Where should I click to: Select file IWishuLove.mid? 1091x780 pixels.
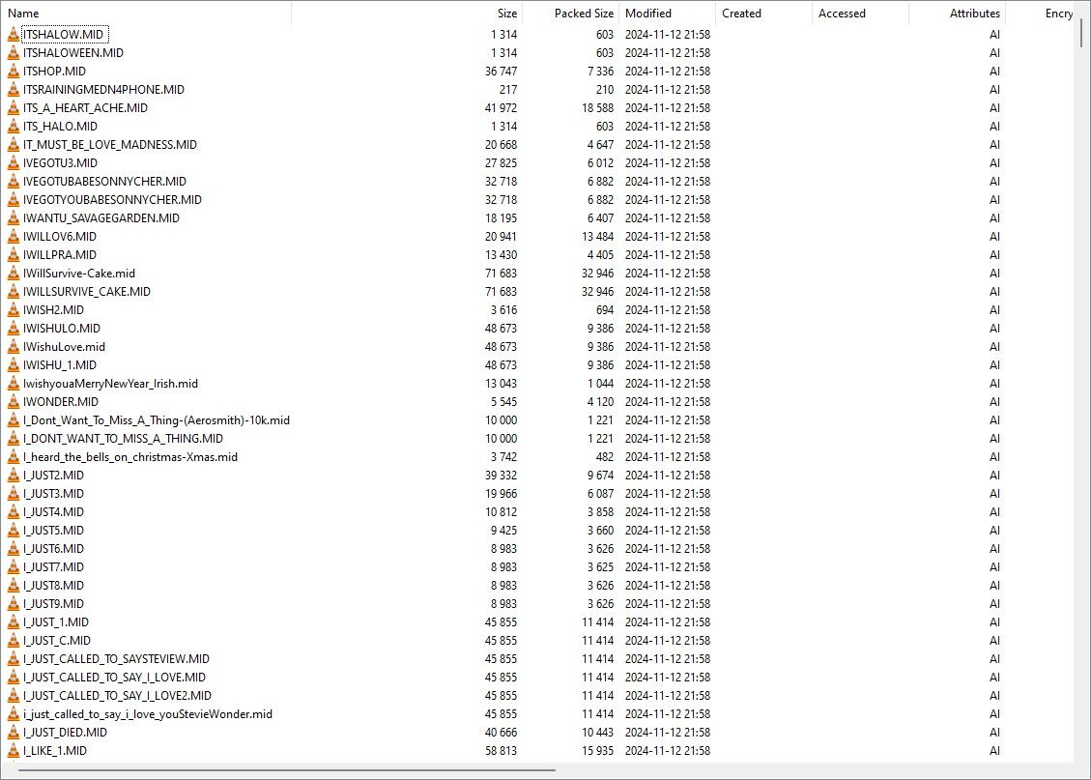(x=64, y=347)
